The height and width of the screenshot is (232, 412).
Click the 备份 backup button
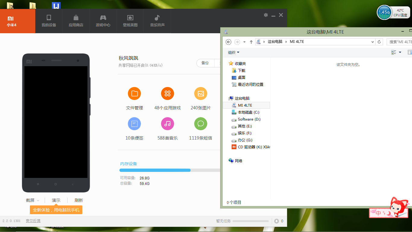pos(205,63)
